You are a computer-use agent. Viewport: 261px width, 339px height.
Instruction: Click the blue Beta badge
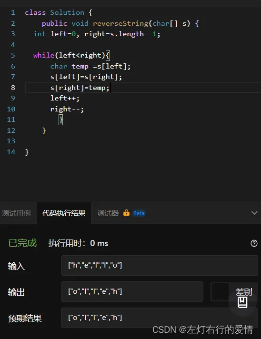pyautogui.click(x=139, y=213)
